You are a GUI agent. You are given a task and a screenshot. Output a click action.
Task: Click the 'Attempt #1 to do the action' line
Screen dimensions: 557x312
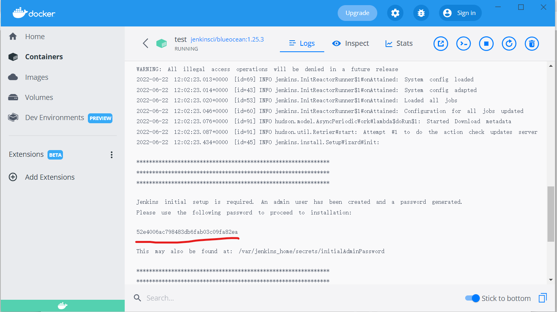(337, 132)
